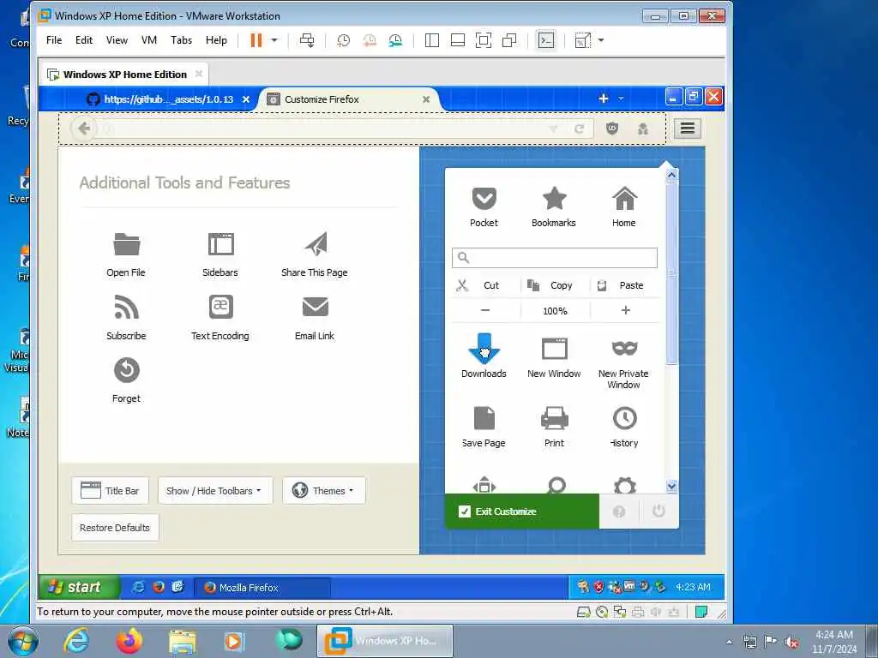Viewport: 878px width, 658px height.
Task: Toggle the Title Bar button
Action: click(111, 491)
